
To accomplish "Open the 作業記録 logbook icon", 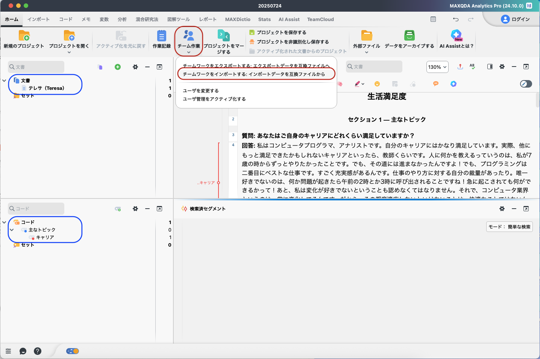I will pos(162,36).
